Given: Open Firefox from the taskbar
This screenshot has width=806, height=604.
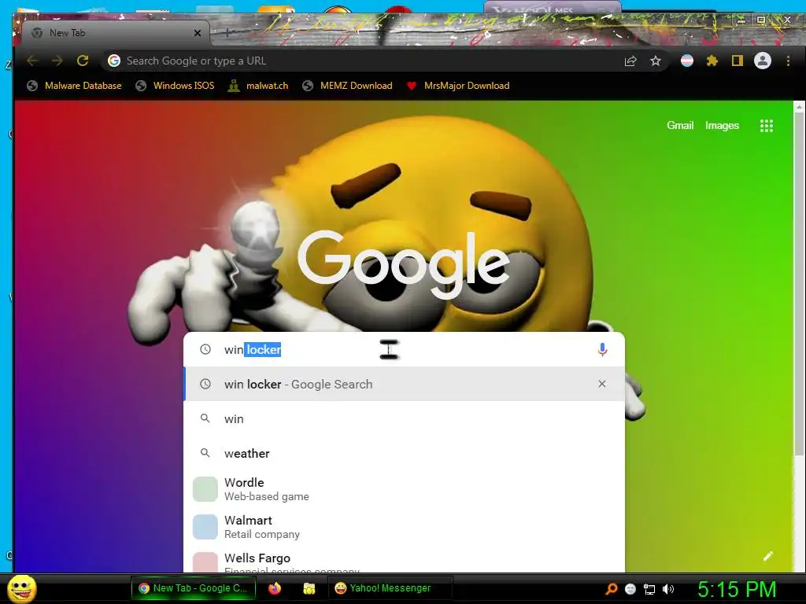Looking at the screenshot, I should pyautogui.click(x=275, y=588).
